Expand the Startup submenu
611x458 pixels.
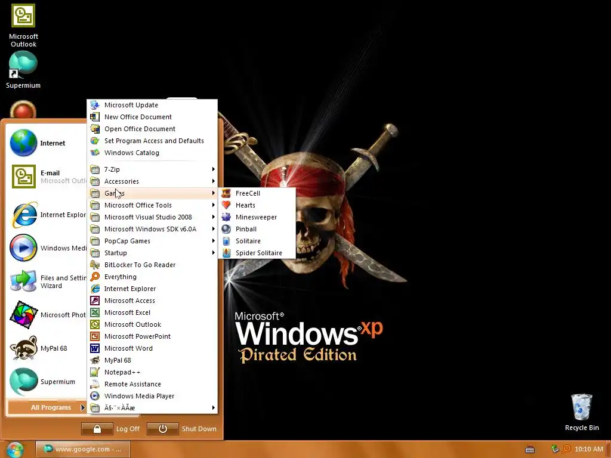(x=152, y=253)
